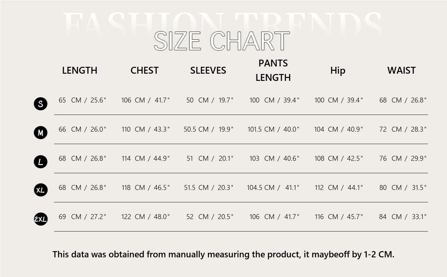Select the L size badge

point(41,162)
